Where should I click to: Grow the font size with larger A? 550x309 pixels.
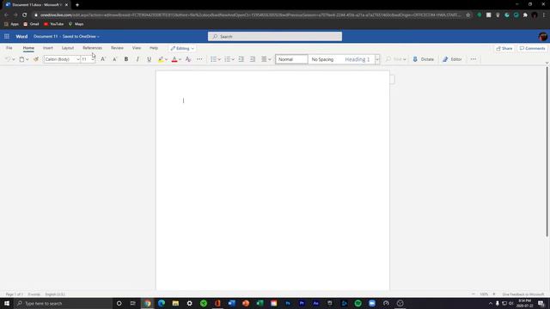click(x=103, y=59)
